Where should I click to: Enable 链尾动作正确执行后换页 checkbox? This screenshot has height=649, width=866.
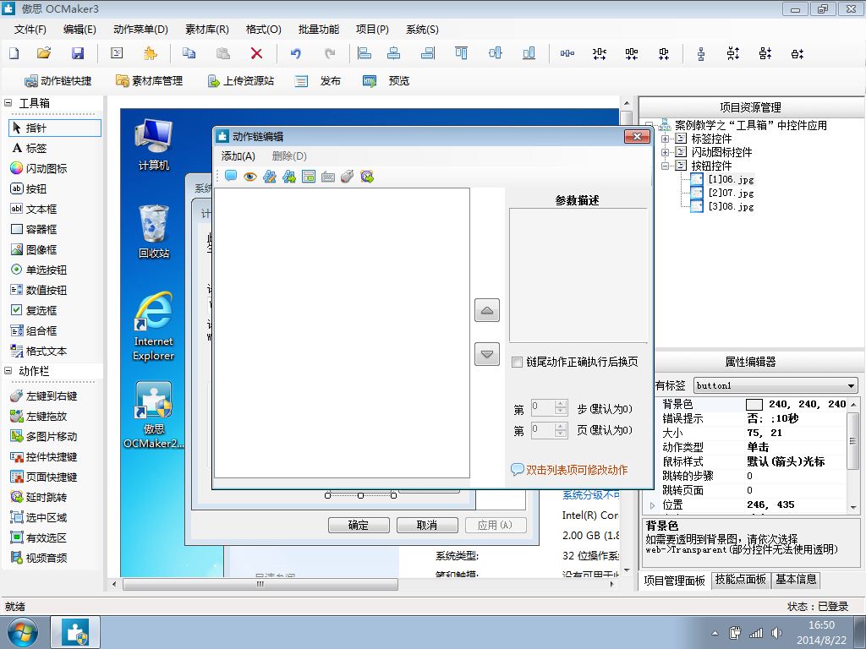point(517,362)
